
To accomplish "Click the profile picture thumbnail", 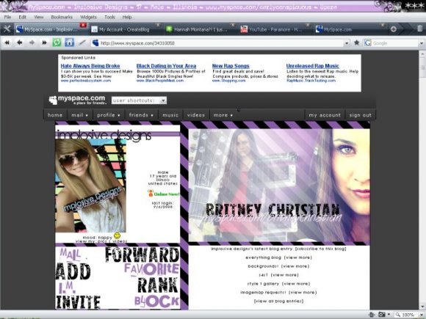I will 90,186.
